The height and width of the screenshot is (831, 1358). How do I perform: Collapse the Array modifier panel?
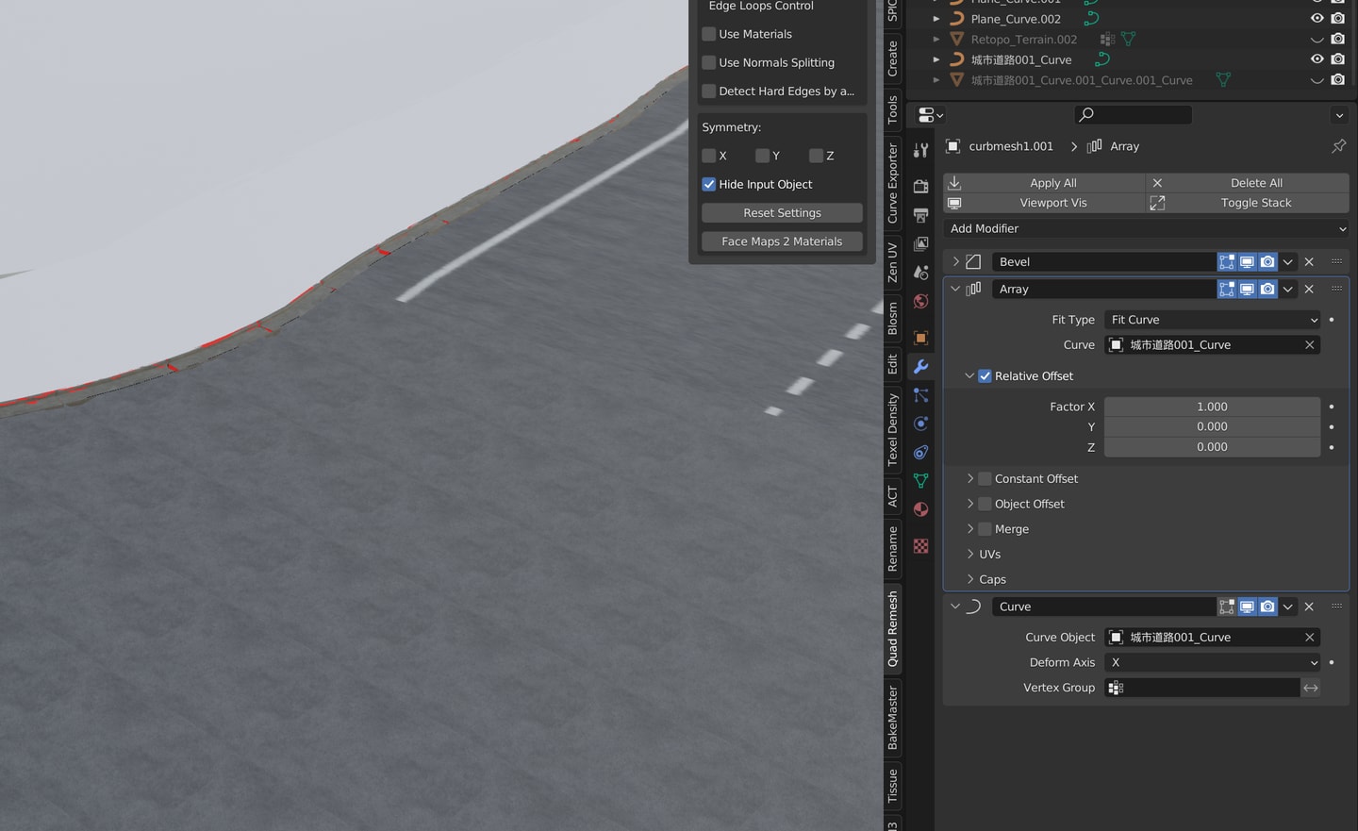point(955,289)
